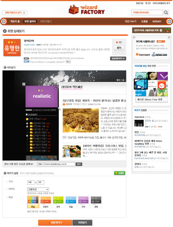Click the red alarm clock widget thumbnail
Viewport: 173px width, 227px height.
[x=162, y=85]
